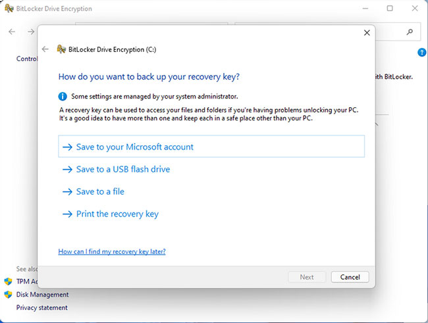This screenshot has height=323, width=428.
Task: Maximize the BitLocker Drive Encryption window
Action: [x=390, y=9]
